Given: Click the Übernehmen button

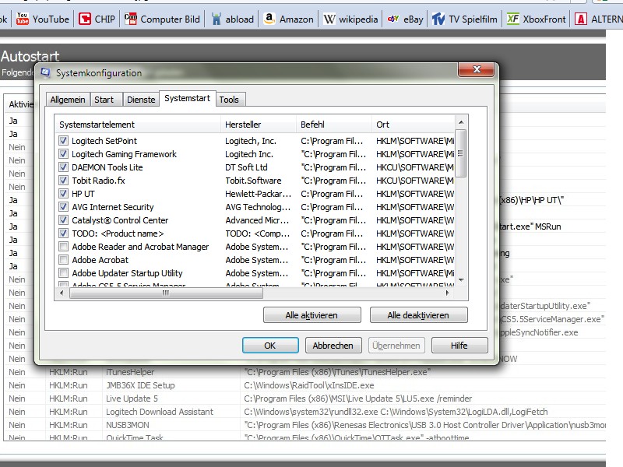Looking at the screenshot, I should tap(396, 345).
